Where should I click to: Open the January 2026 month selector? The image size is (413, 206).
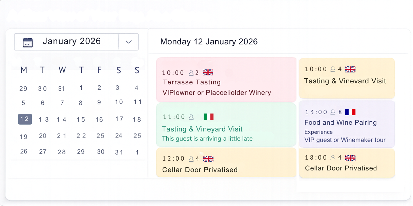tap(71, 41)
